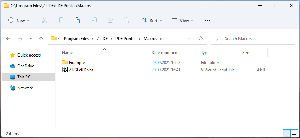Open the View dropdown menu
This screenshot has width=300, height=138.
point(182,21)
